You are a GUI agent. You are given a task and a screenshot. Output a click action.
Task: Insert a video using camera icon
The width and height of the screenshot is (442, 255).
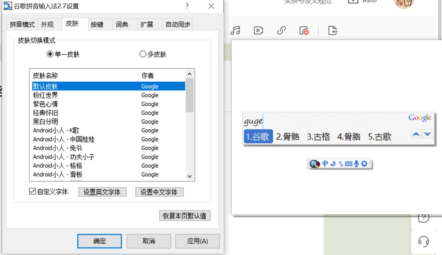coord(258,30)
